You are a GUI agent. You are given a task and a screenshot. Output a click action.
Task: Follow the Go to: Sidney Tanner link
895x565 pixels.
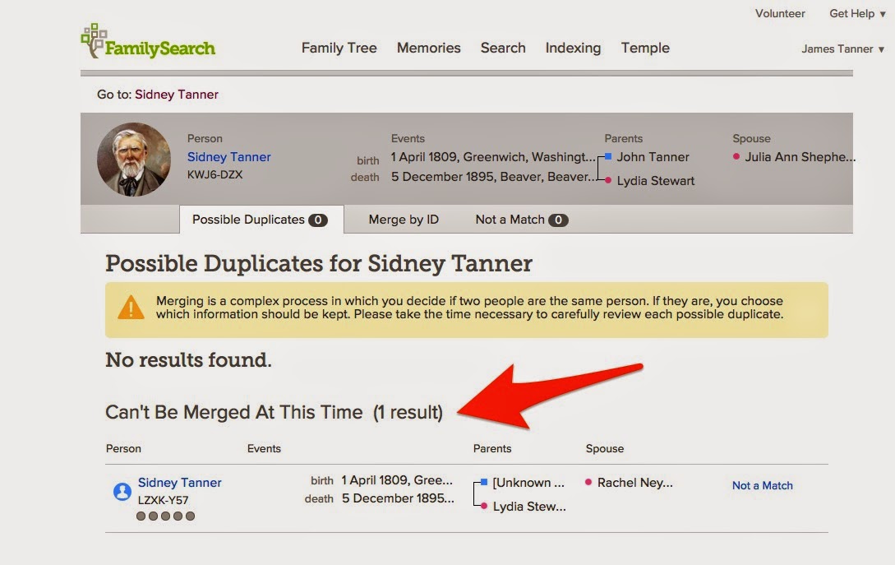tap(177, 95)
